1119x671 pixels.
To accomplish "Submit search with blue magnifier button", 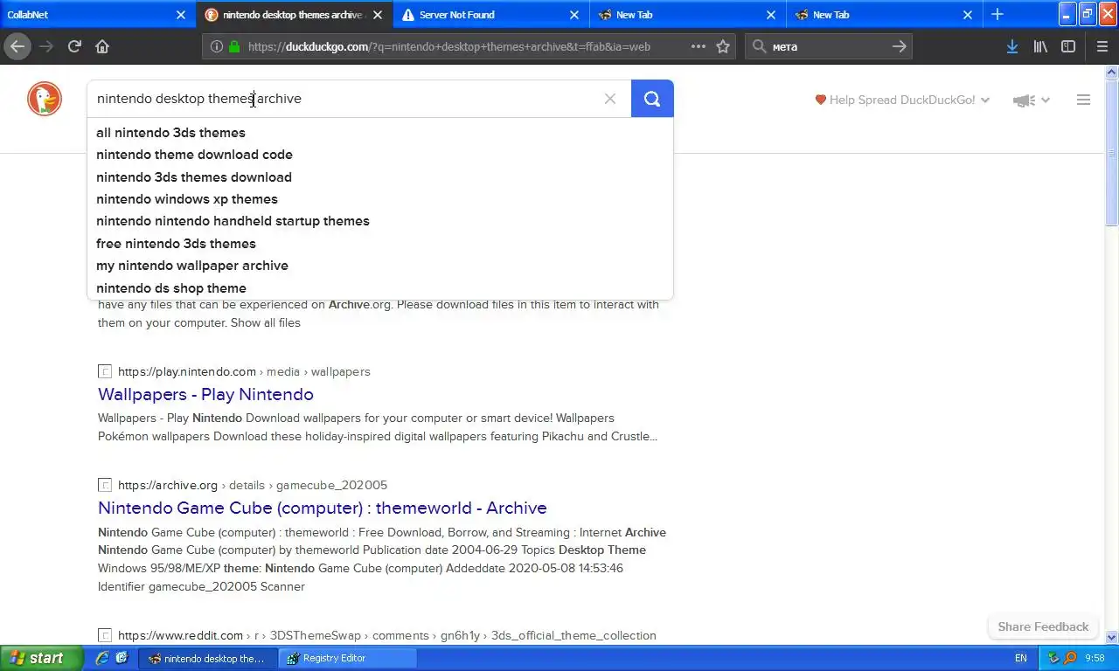I will coord(652,99).
